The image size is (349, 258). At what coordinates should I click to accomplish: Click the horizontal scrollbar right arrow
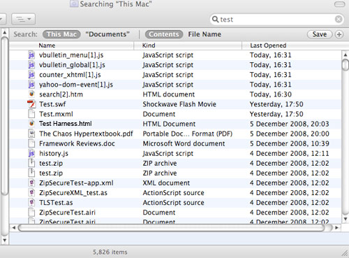(x=336, y=227)
